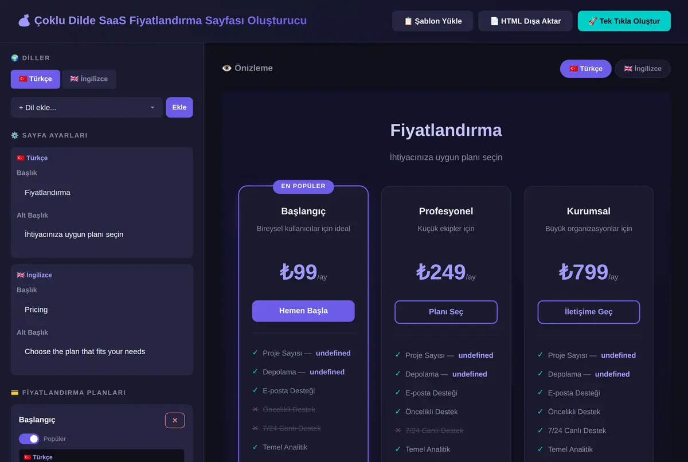Screen dimensions: 688x462
Task: Switch the preview to Türkçe
Action: coord(585,69)
